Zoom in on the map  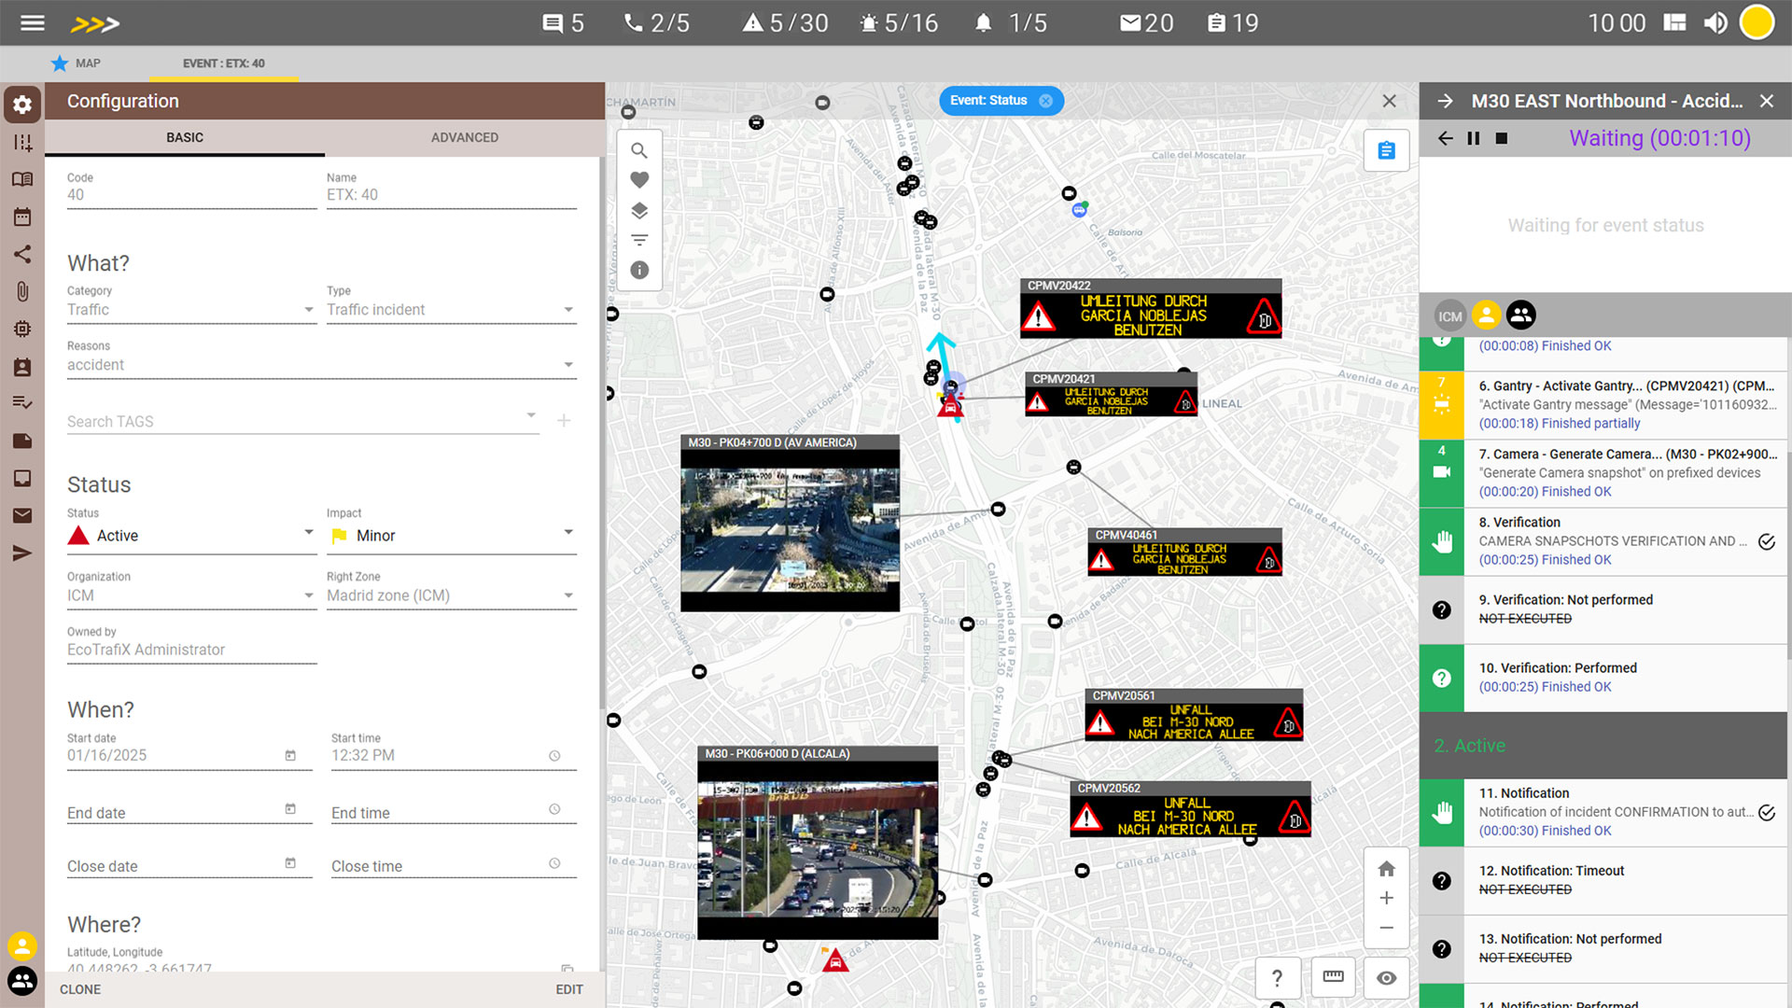point(1386,898)
